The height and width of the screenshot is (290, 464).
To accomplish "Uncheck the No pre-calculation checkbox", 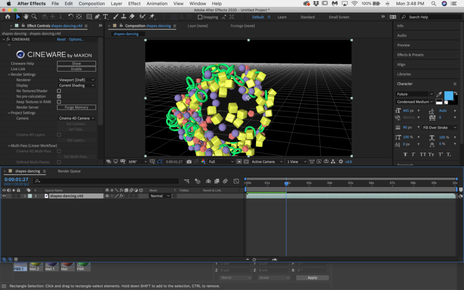I will (x=59, y=97).
